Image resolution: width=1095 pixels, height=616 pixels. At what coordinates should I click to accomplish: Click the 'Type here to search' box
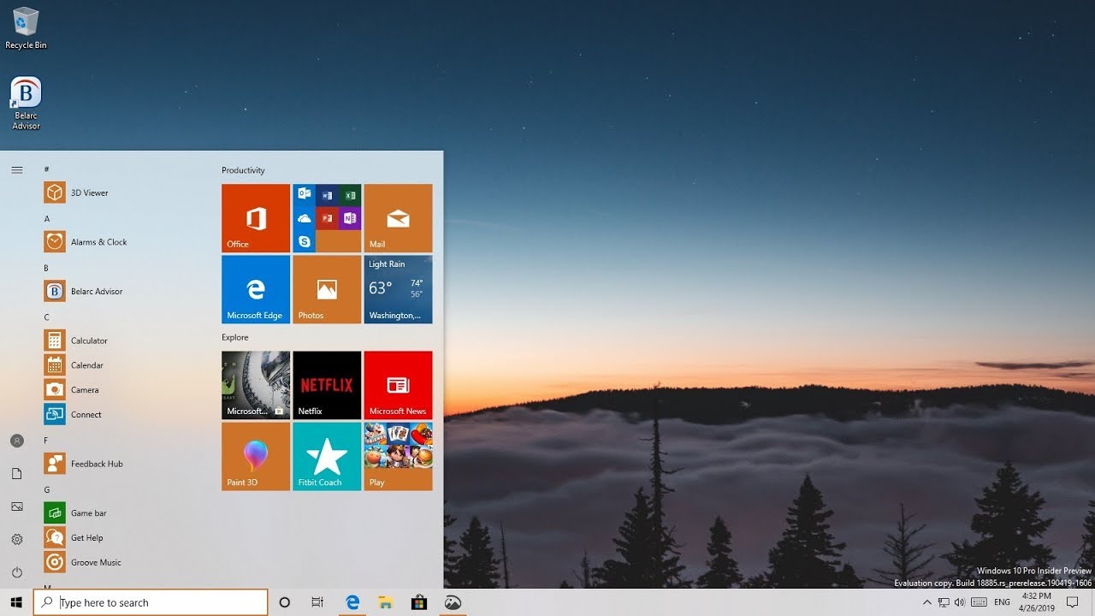click(151, 602)
